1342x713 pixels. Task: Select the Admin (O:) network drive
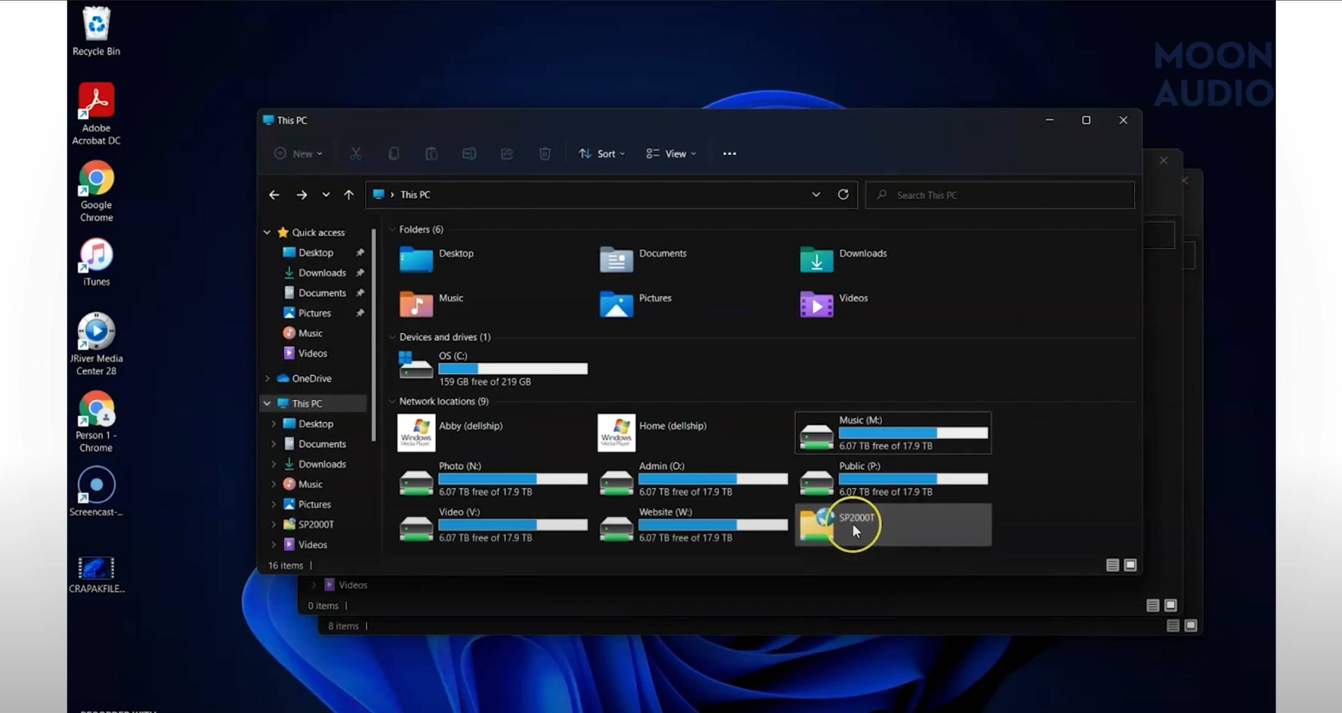pyautogui.click(x=693, y=479)
